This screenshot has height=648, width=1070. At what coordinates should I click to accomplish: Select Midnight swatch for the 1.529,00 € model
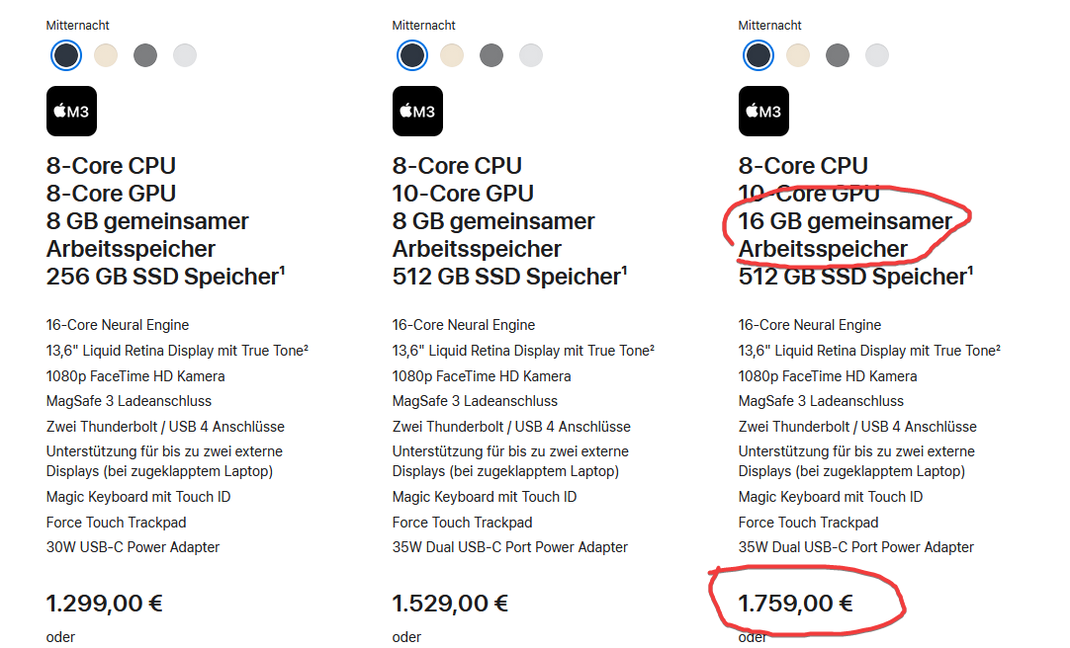tap(412, 55)
